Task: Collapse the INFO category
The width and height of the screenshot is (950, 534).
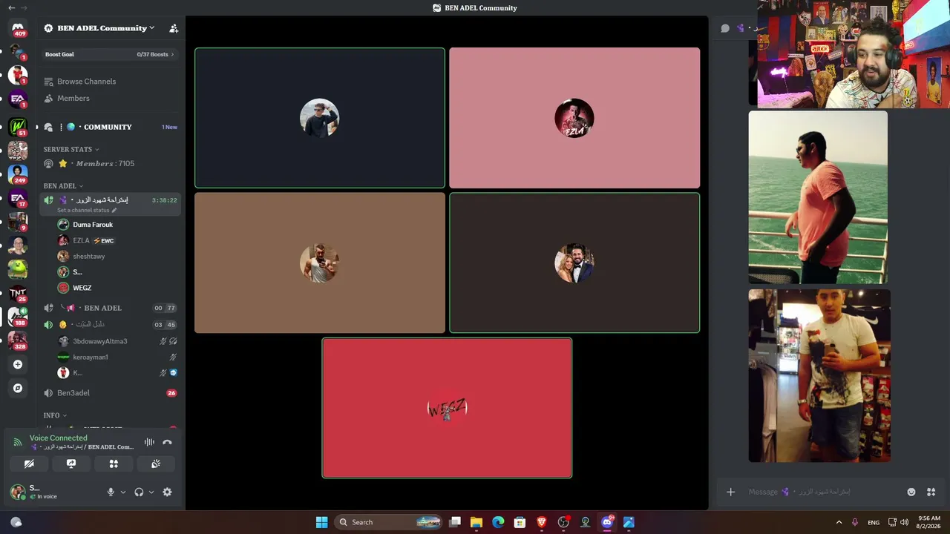Action: pyautogui.click(x=55, y=415)
